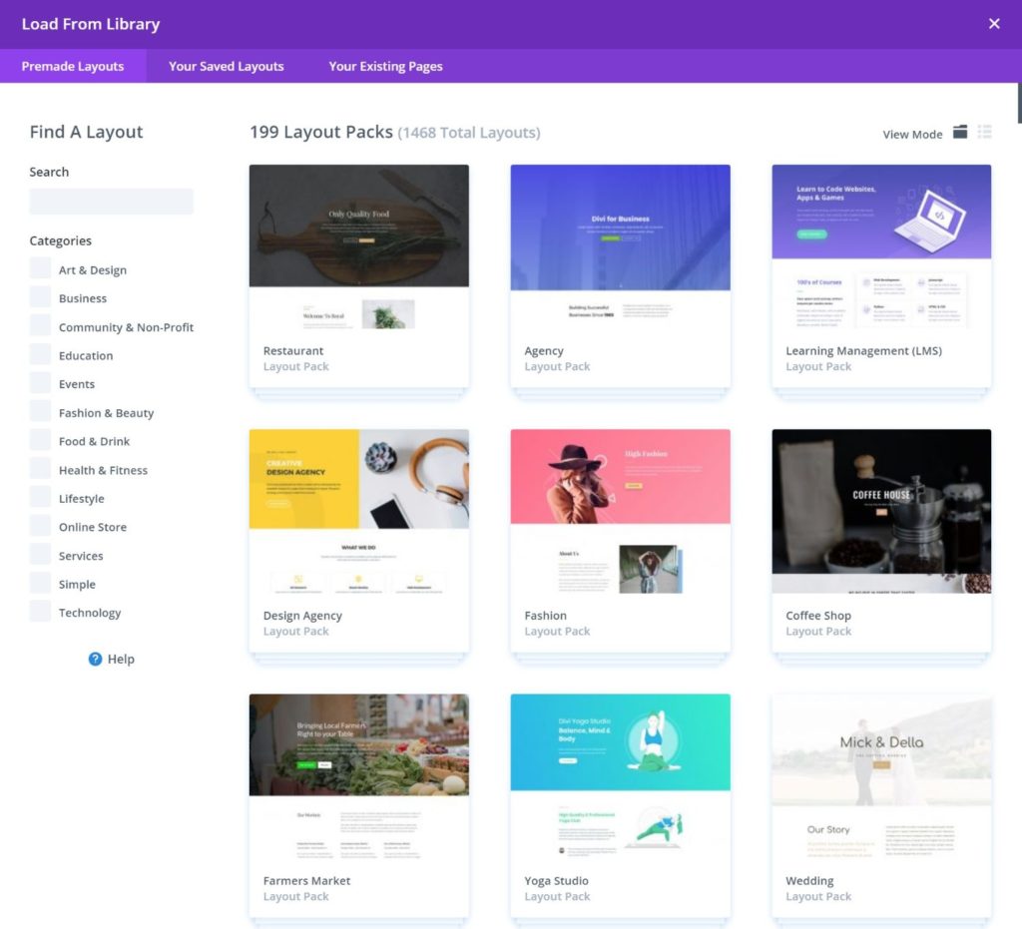Select the Premade Layouts tab
This screenshot has height=929, width=1022.
pyautogui.click(x=73, y=66)
